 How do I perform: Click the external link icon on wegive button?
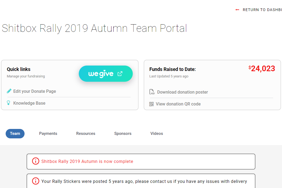(x=120, y=74)
